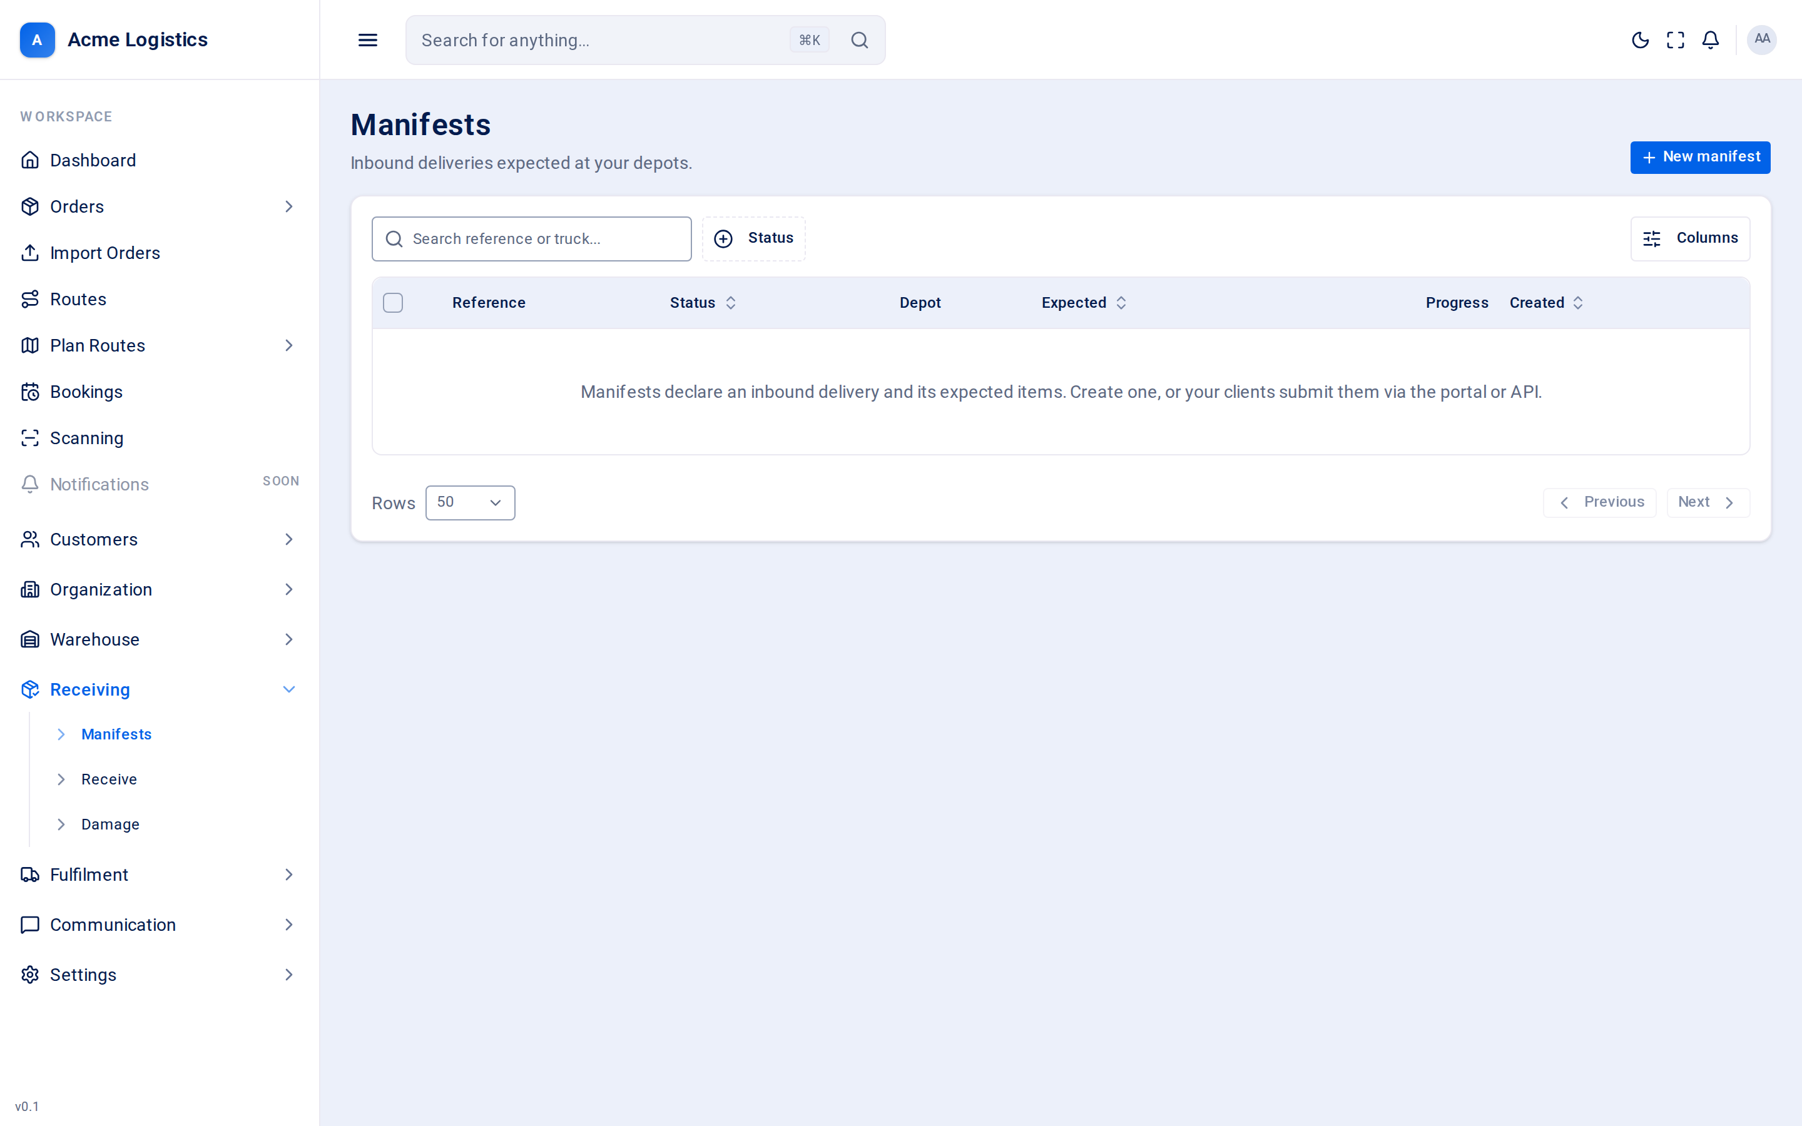Click the Settings gear icon
Viewport: 1802px width, 1126px height.
pyautogui.click(x=30, y=975)
